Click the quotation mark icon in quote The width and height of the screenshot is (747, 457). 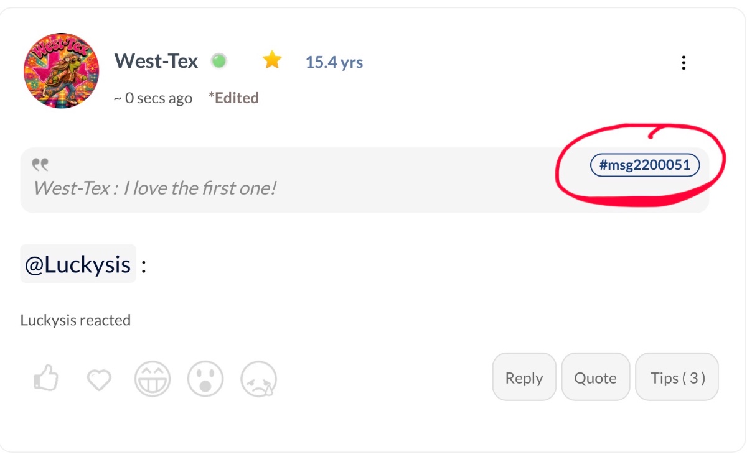[40, 165]
